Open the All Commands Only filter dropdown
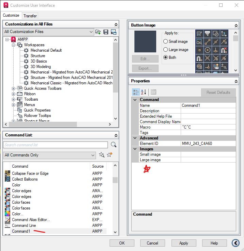Image resolution: width=244 pixels, height=251 pixels. 49,155
